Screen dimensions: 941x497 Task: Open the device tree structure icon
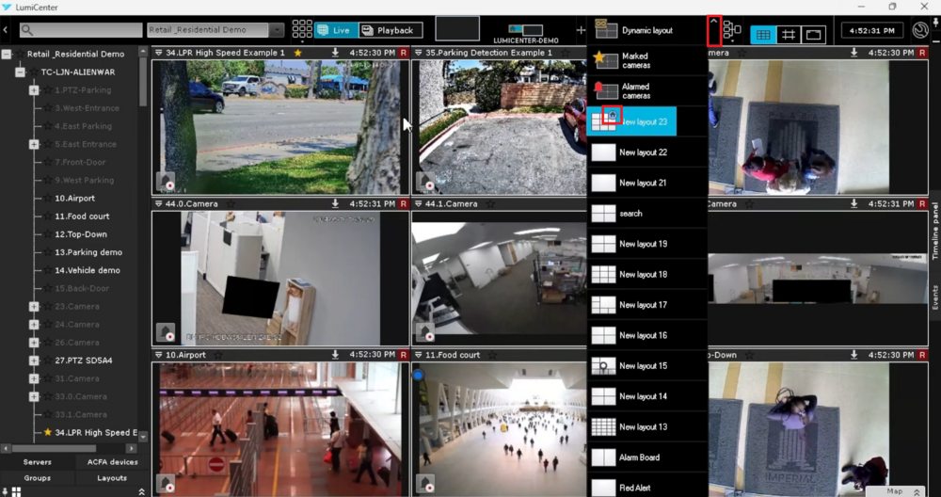pyautogui.click(x=732, y=31)
